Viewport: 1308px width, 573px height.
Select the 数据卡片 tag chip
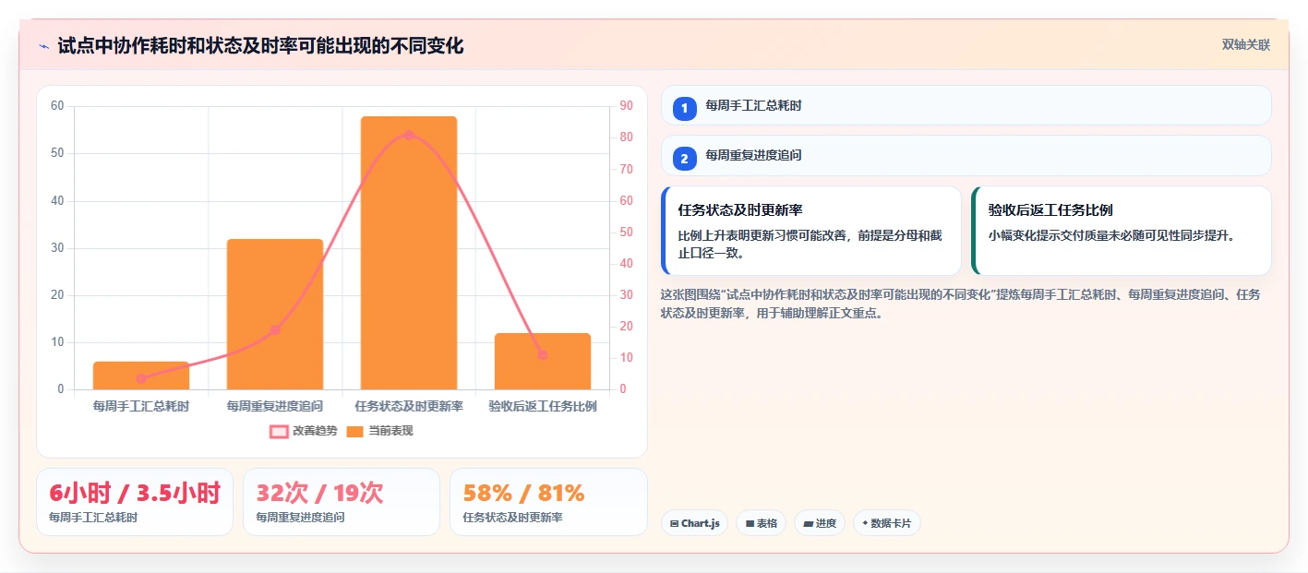pyautogui.click(x=886, y=523)
